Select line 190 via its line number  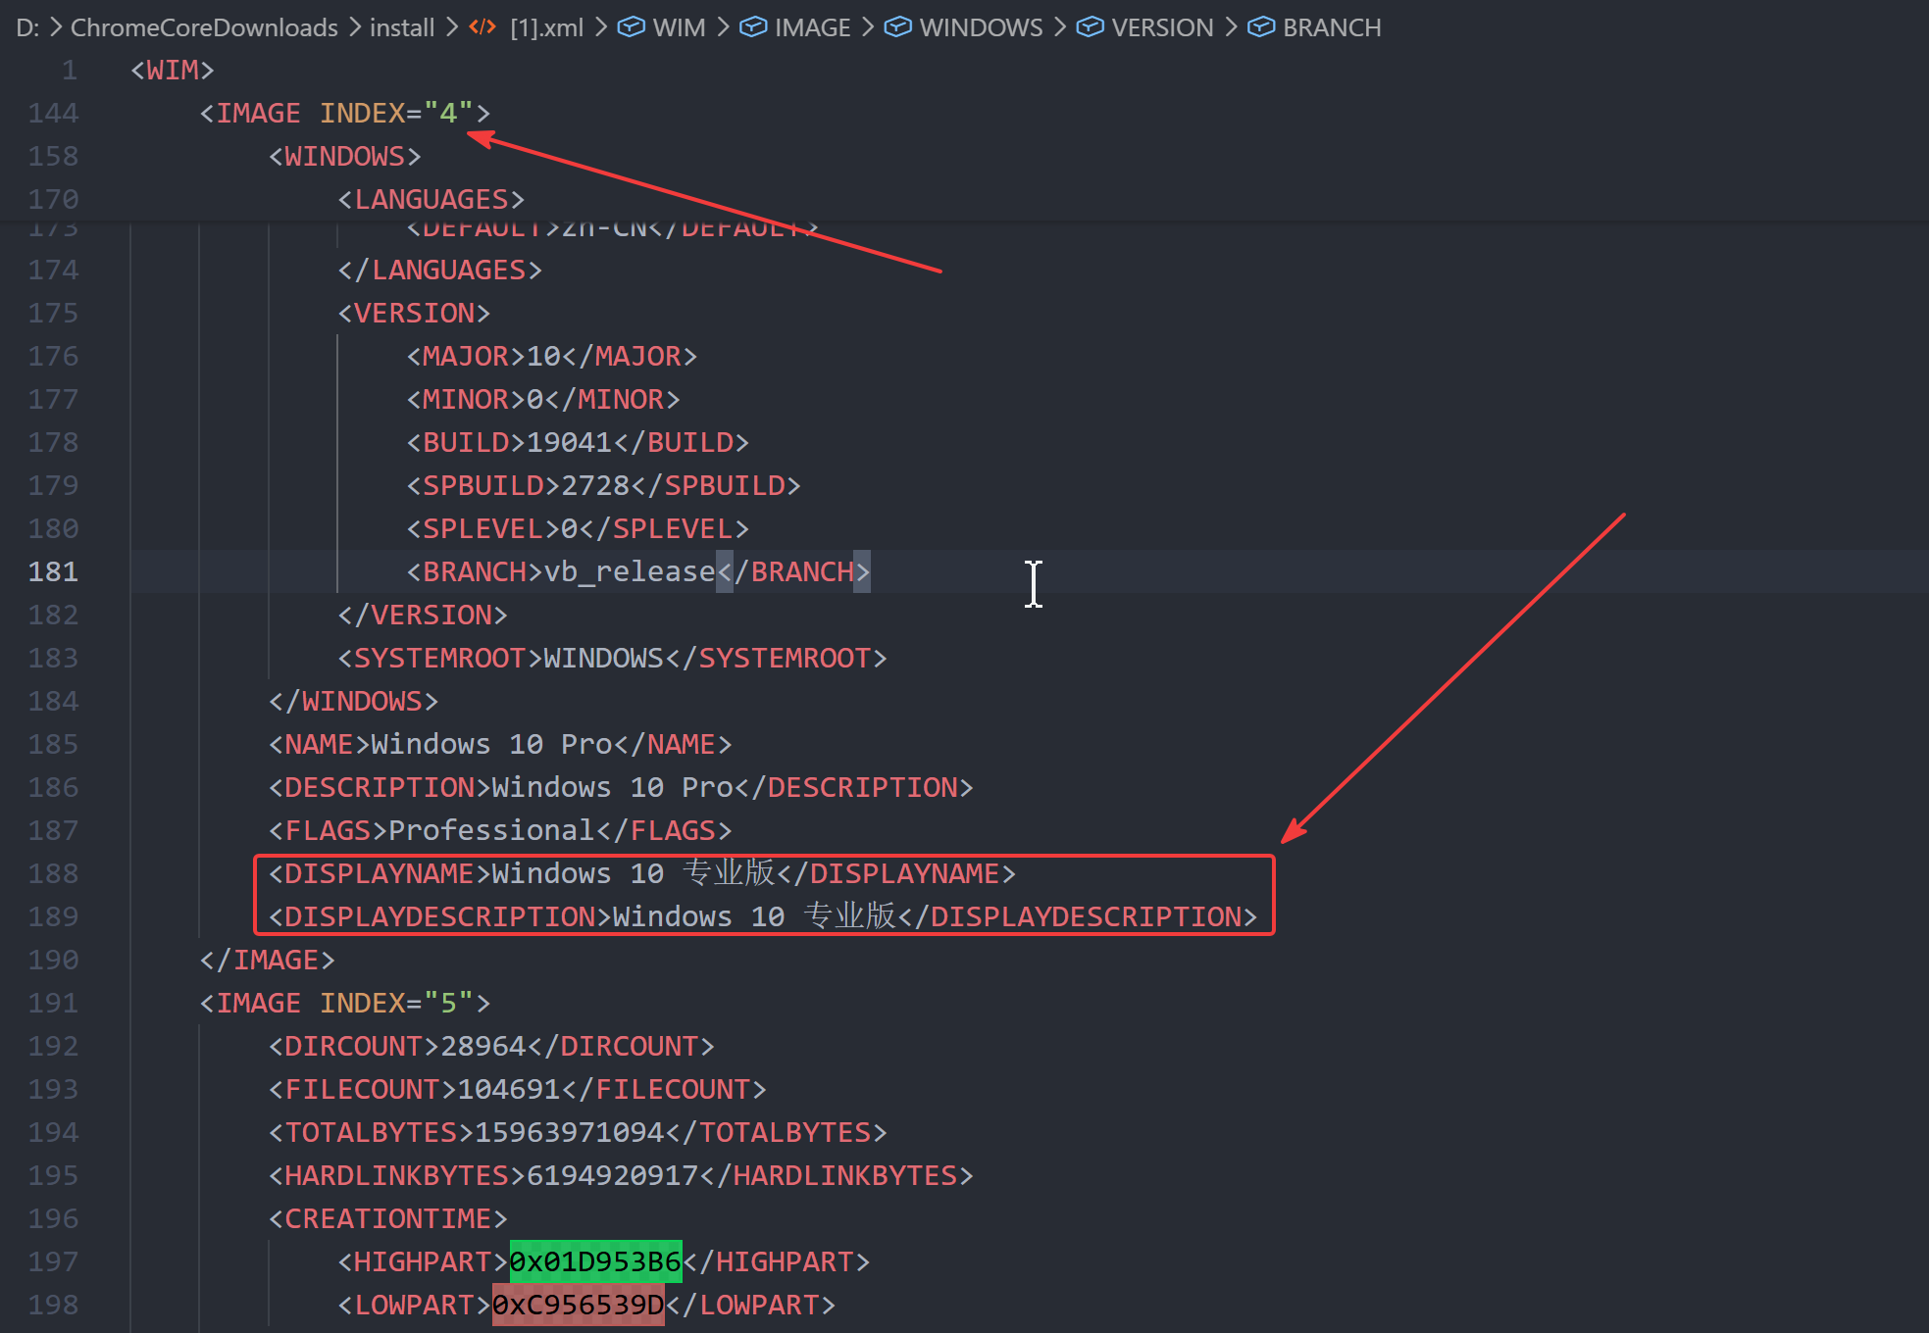pyautogui.click(x=53, y=961)
